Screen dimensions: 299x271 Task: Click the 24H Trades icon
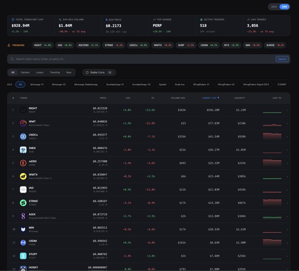tap(248, 20)
